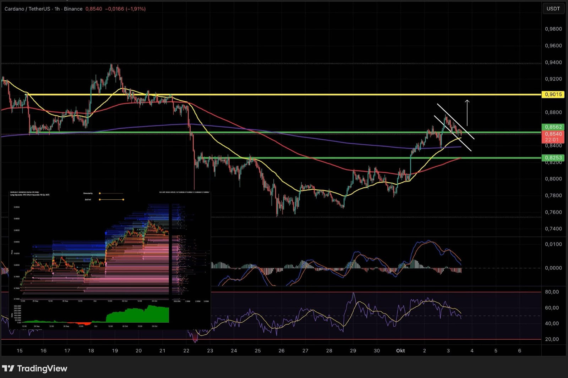Screen dimensions: 568x378
Task: Click the Okt label on time axis
Action: pos(400,351)
